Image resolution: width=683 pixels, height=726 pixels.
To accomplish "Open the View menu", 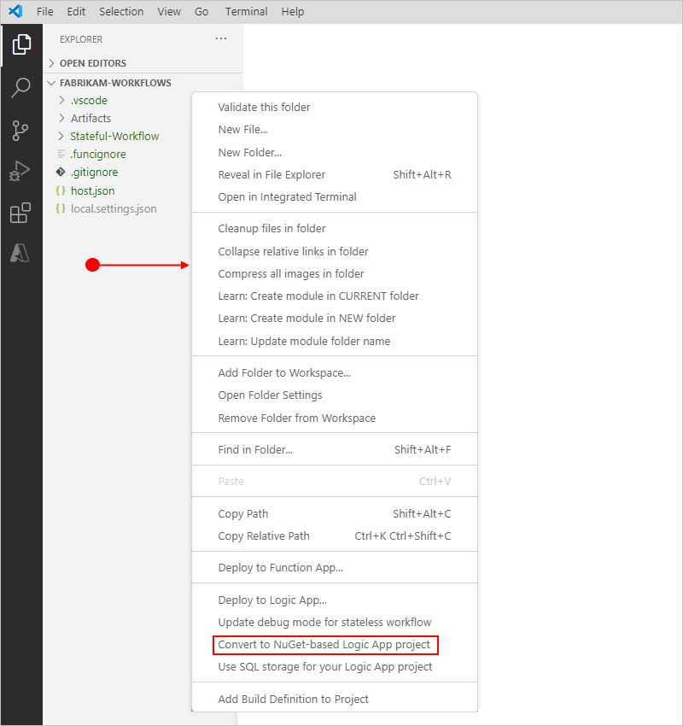I will [x=169, y=12].
